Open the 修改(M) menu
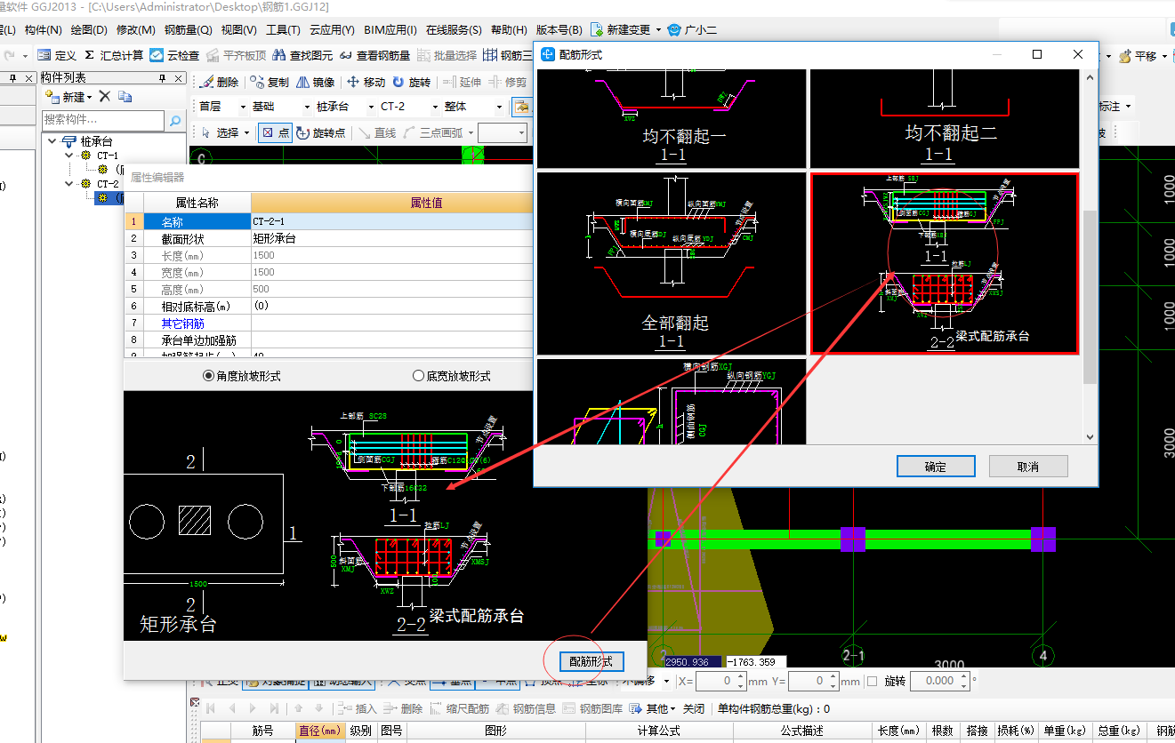The height and width of the screenshot is (743, 1175). [135, 30]
